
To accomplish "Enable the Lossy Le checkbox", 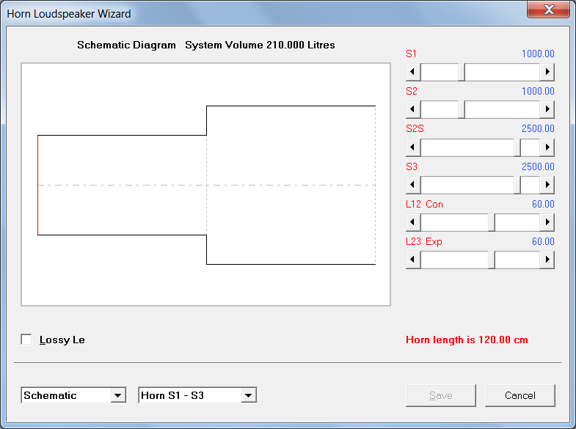I will tap(26, 340).
